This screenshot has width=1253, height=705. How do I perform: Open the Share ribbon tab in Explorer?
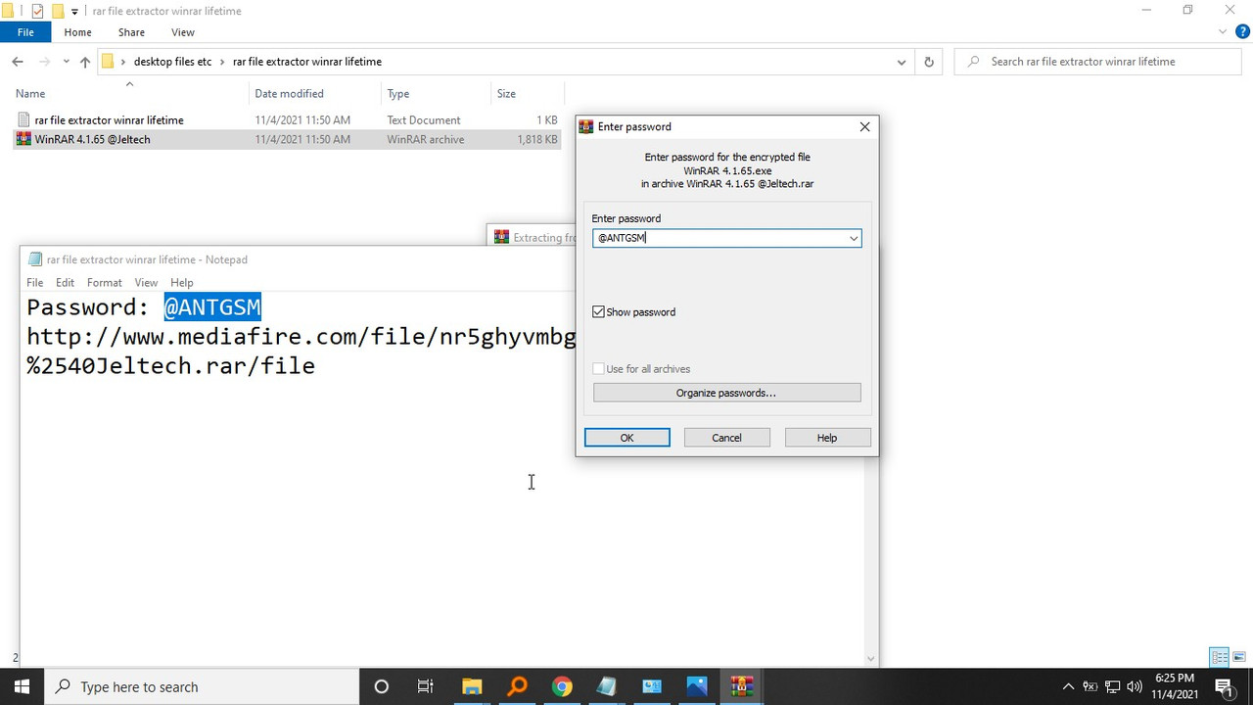pyautogui.click(x=131, y=32)
